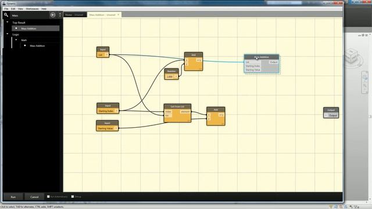The height and width of the screenshot is (209, 372).
Task: Click the x+y output port on upper Add node
Action: (199, 60)
